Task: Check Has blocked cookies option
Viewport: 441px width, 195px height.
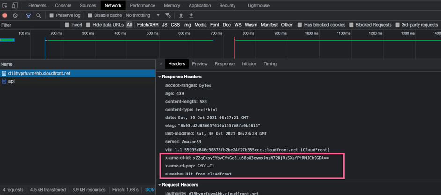Action: (300, 25)
